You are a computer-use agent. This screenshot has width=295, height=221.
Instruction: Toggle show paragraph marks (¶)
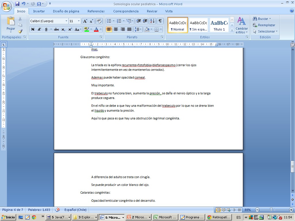tap(160, 21)
